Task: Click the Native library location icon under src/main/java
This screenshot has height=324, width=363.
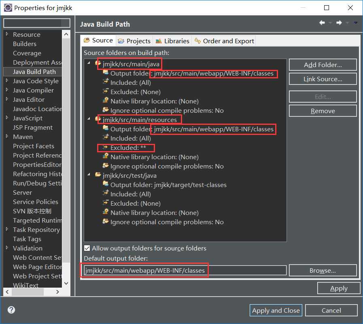Action: 106,100
